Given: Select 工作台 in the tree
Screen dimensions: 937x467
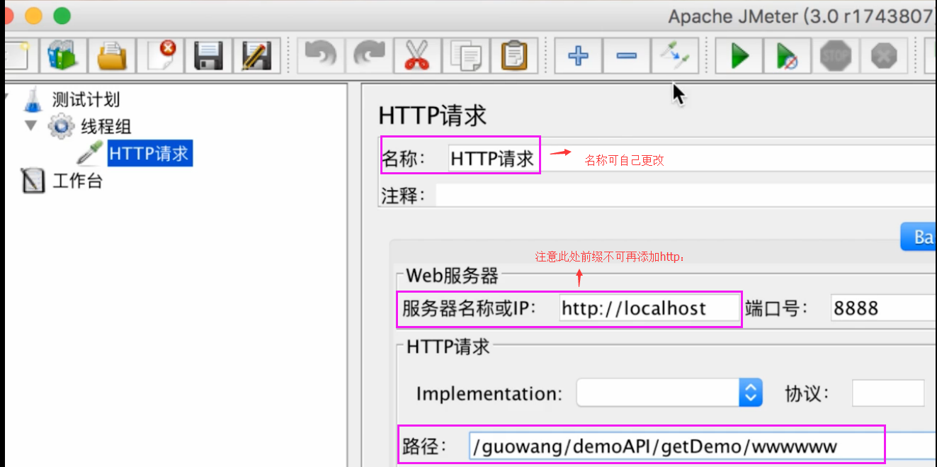Looking at the screenshot, I should coord(77,181).
